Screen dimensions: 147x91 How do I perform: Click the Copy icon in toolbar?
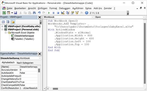pyautogui.click(x=25, y=13)
